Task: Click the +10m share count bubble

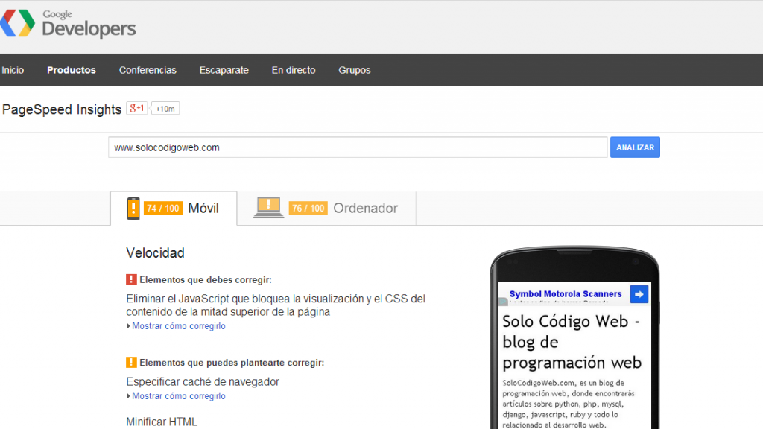Action: pyautogui.click(x=165, y=109)
